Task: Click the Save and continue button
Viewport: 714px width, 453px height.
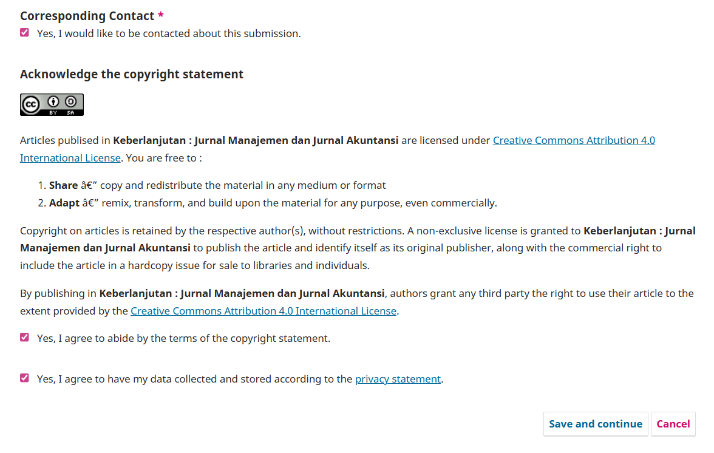Action: (x=596, y=423)
